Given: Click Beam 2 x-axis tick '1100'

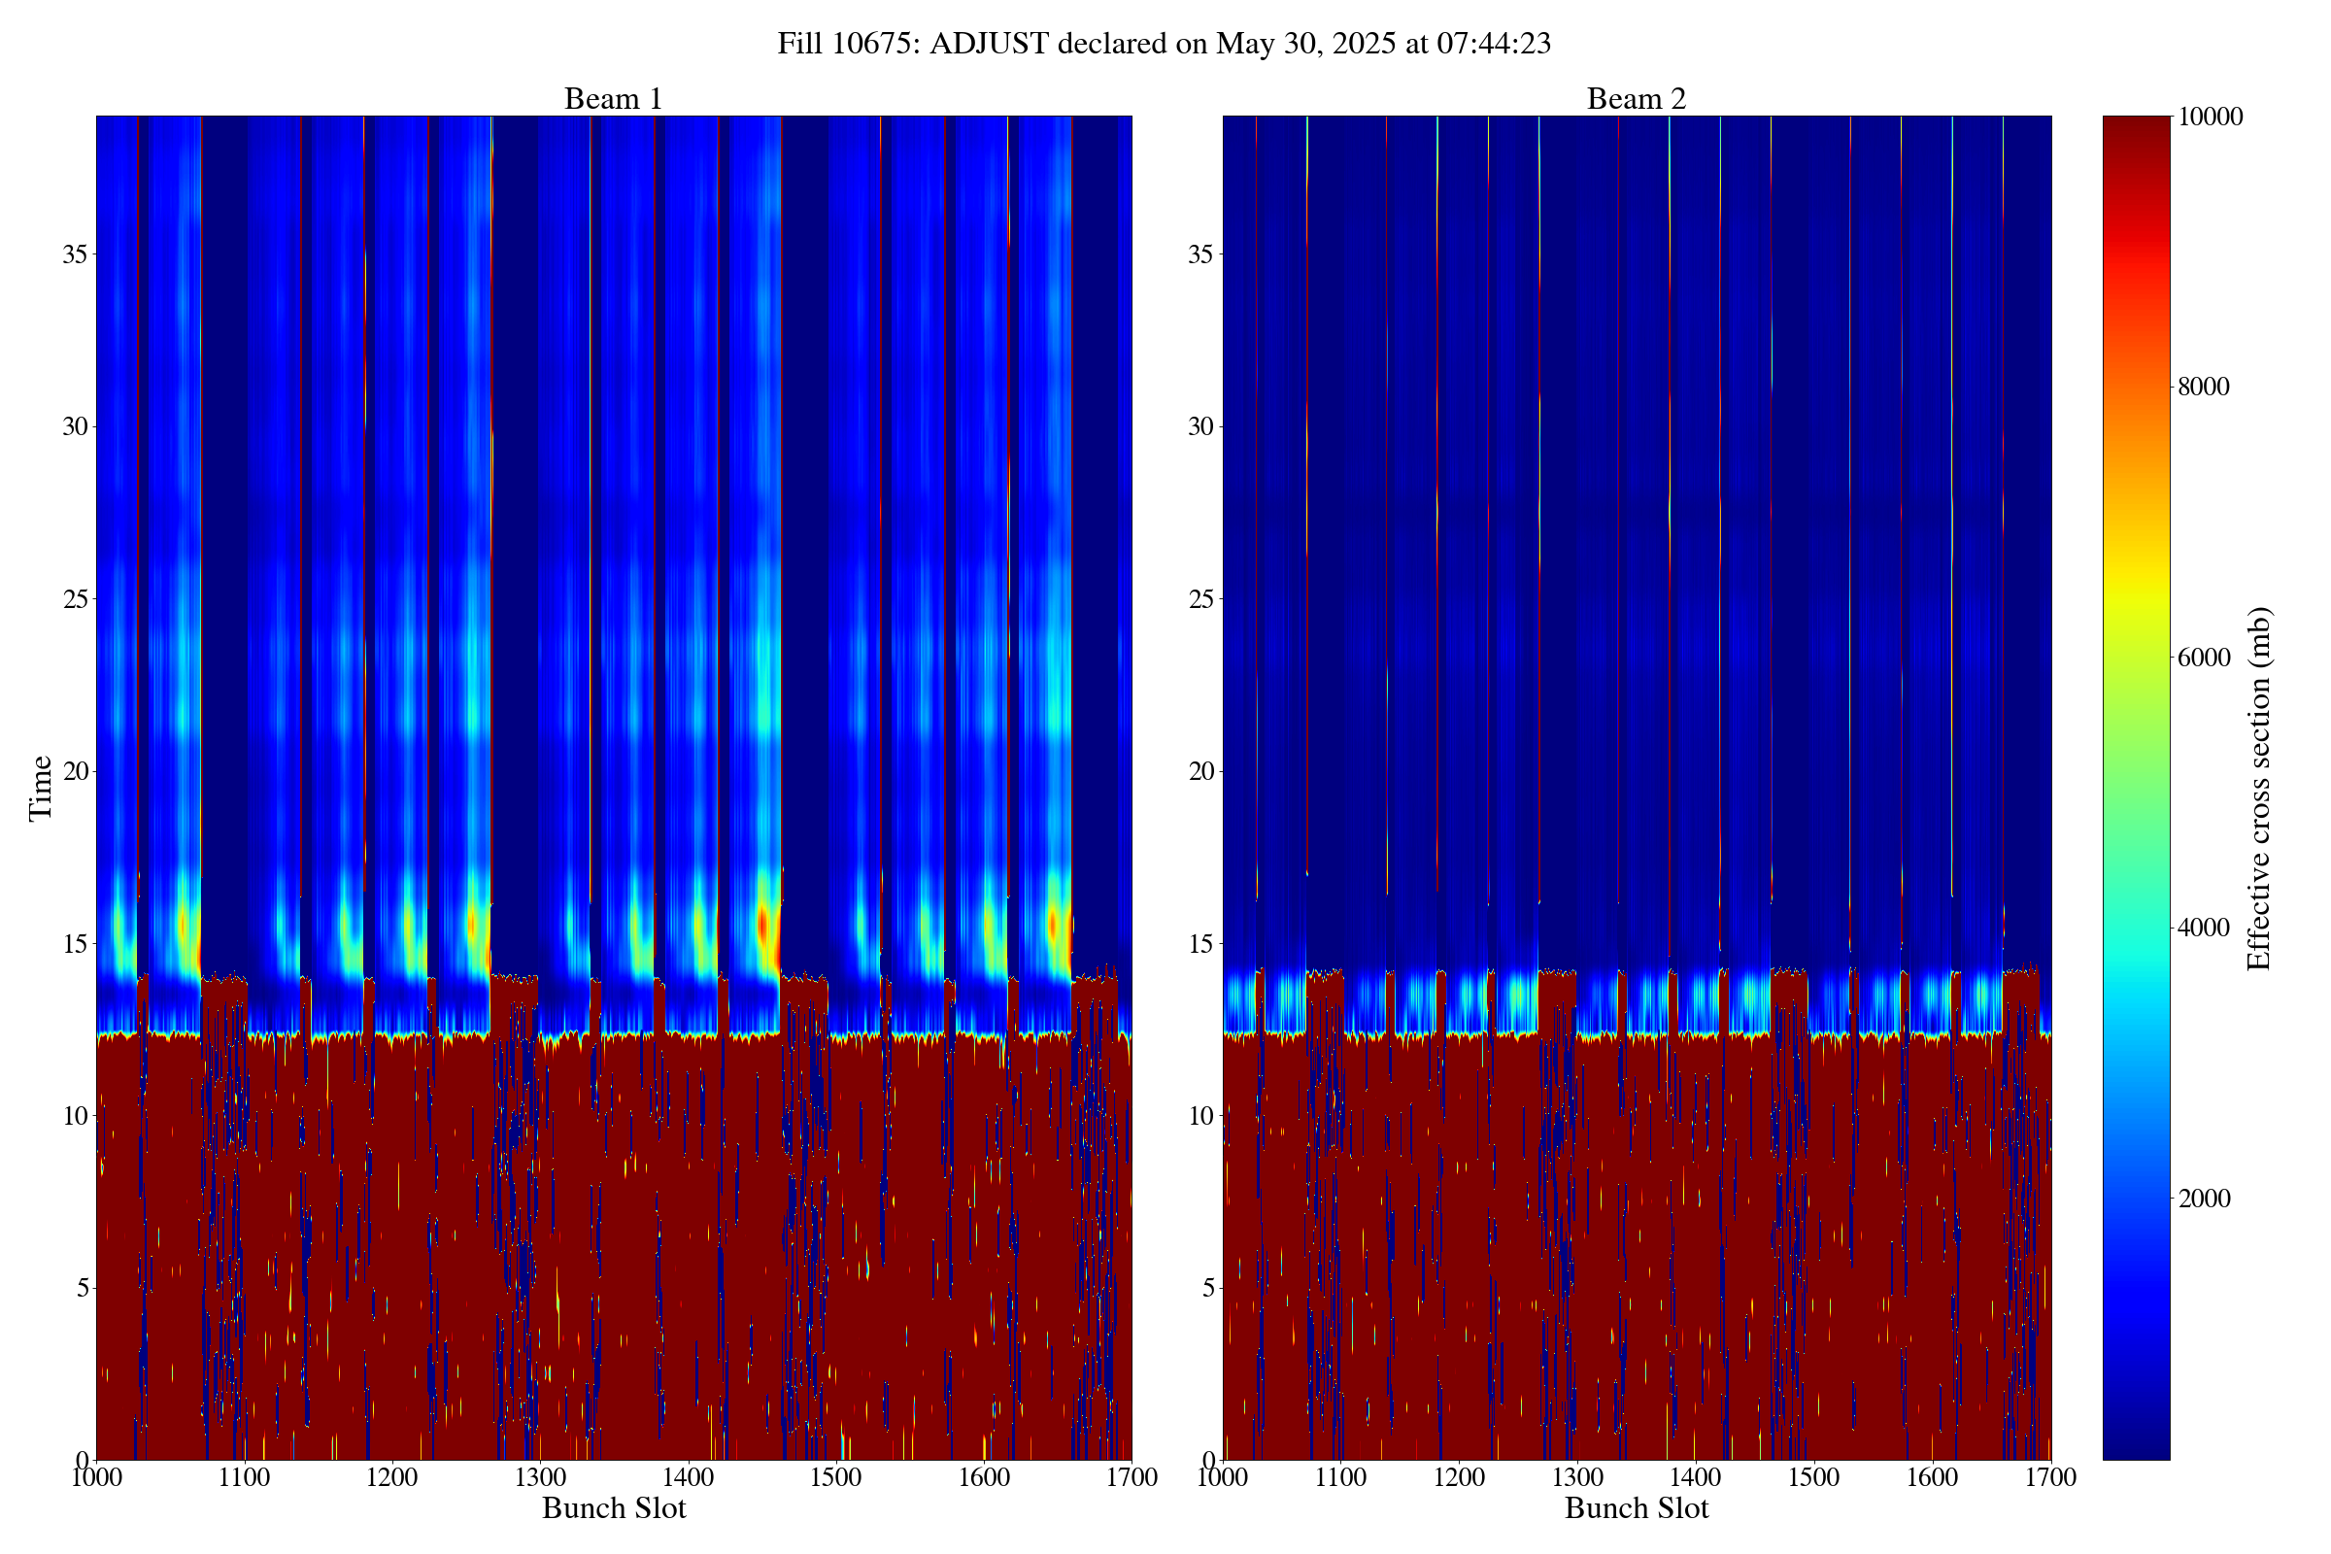Looking at the screenshot, I should (1341, 1477).
